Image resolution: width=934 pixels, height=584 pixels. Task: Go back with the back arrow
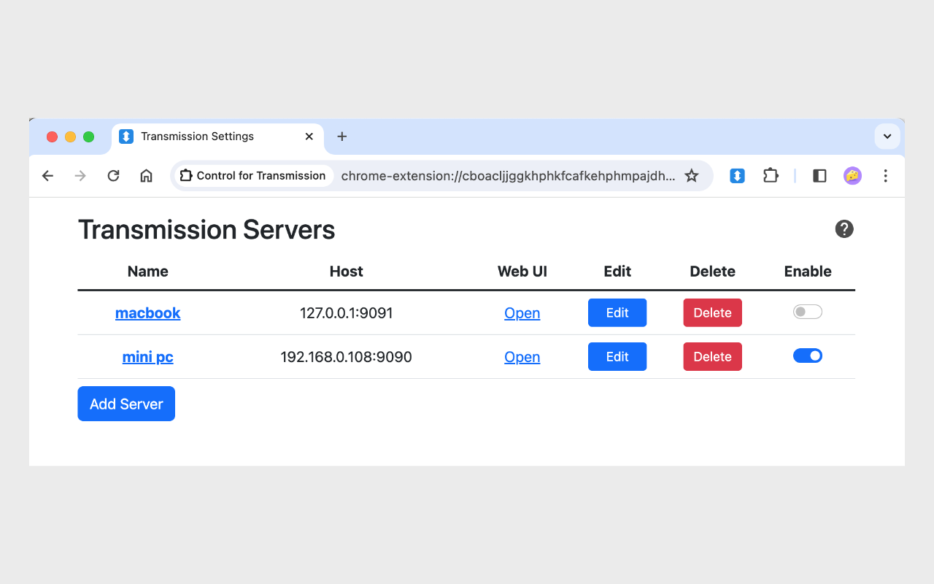[47, 176]
